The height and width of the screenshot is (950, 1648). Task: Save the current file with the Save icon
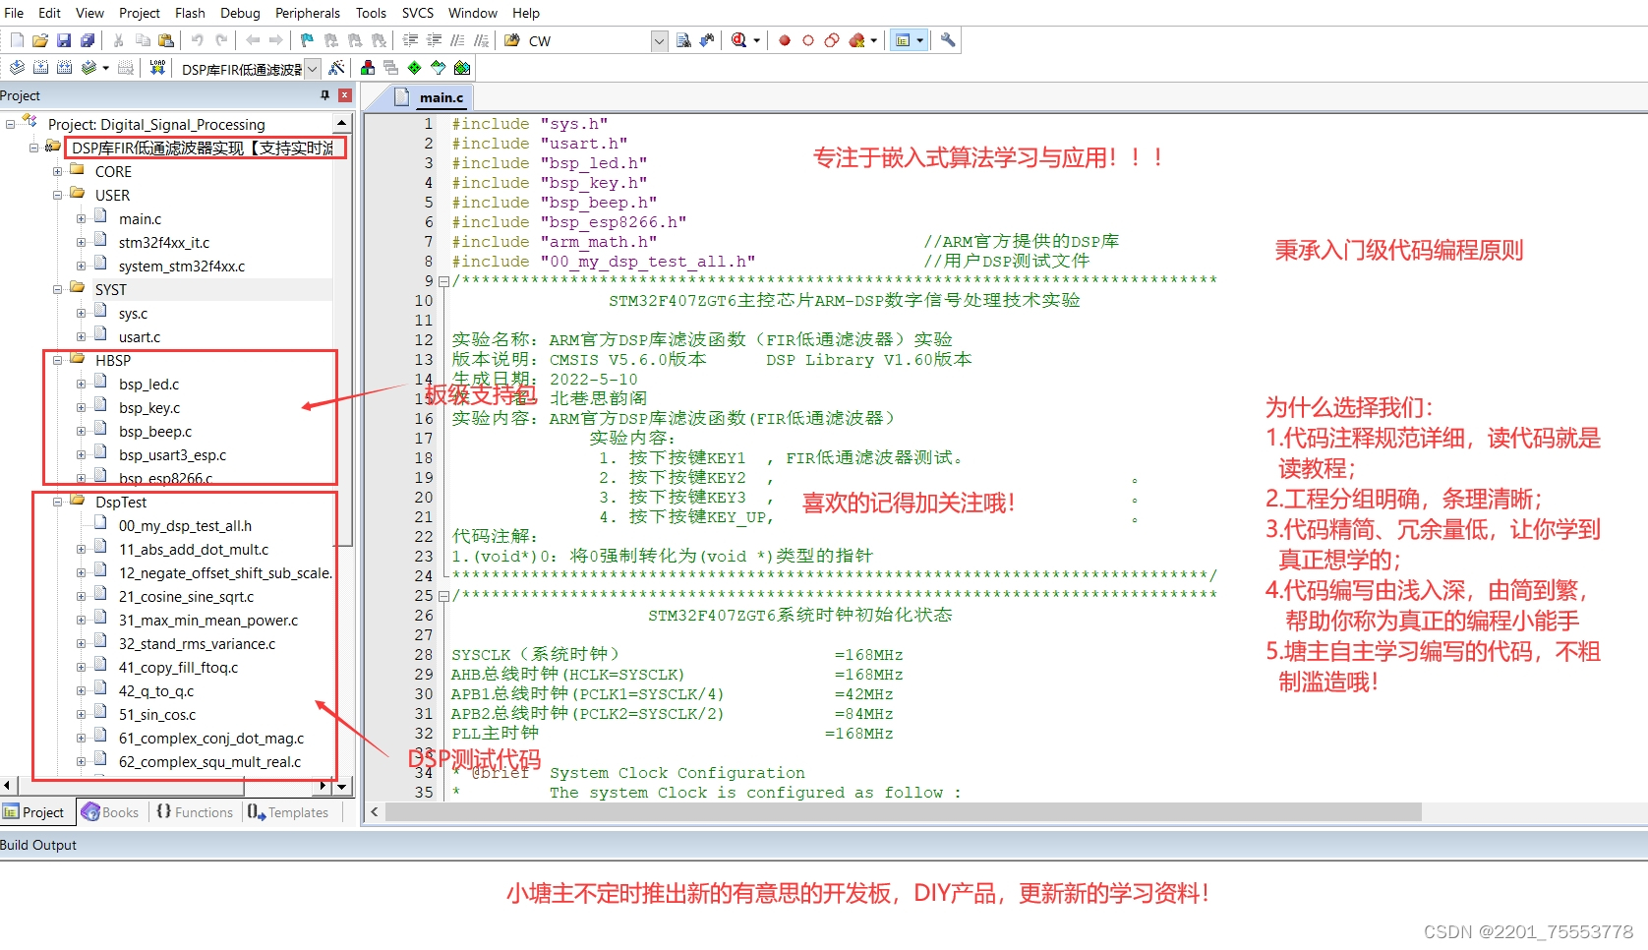coord(64,40)
